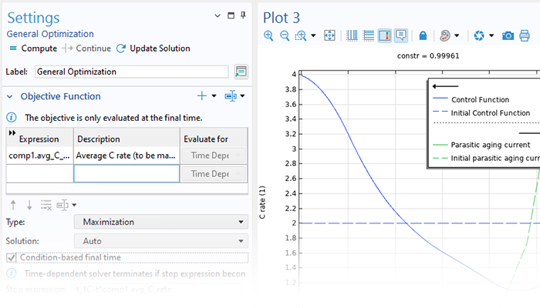Image resolution: width=540 pixels, height=308 pixels.
Task: Click the Move Down arrow below table
Action: click(x=29, y=206)
